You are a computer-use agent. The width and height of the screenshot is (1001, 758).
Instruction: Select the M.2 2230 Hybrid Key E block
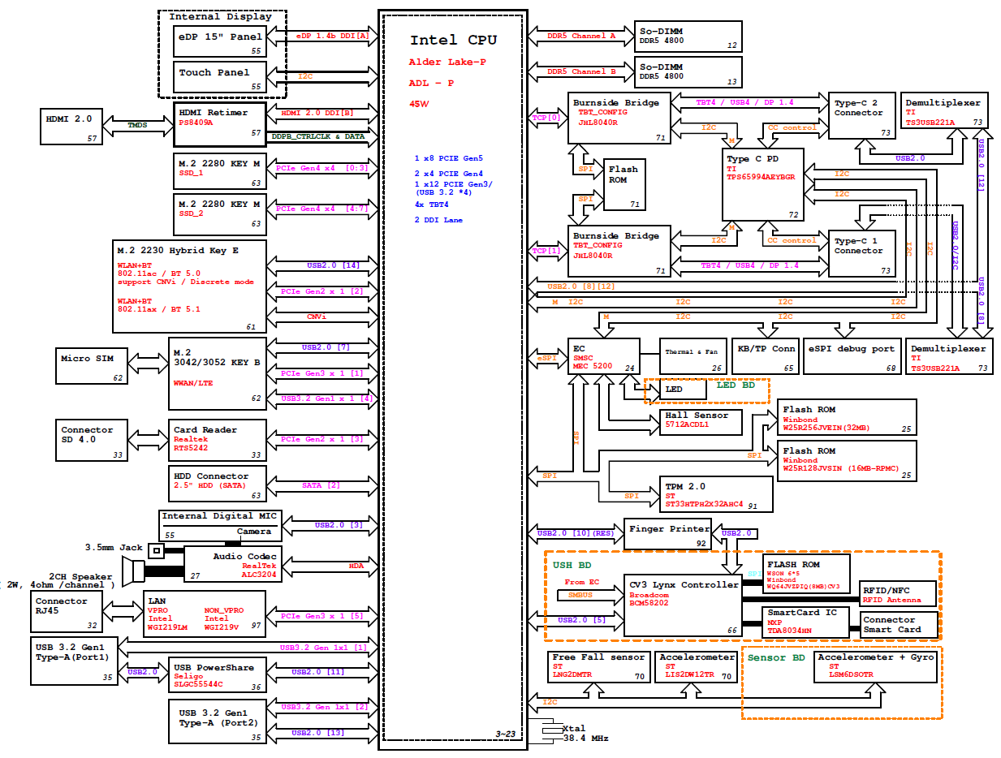point(189,286)
